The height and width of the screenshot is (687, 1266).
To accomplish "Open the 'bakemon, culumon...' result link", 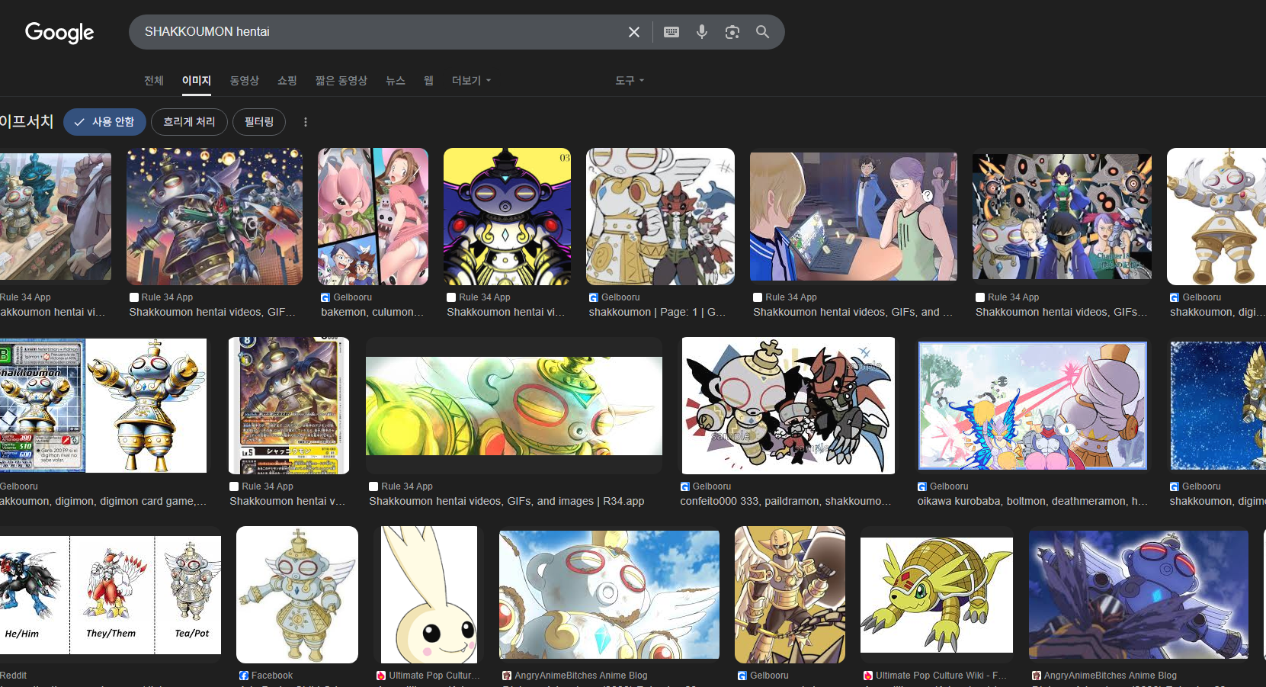I will pyautogui.click(x=372, y=312).
